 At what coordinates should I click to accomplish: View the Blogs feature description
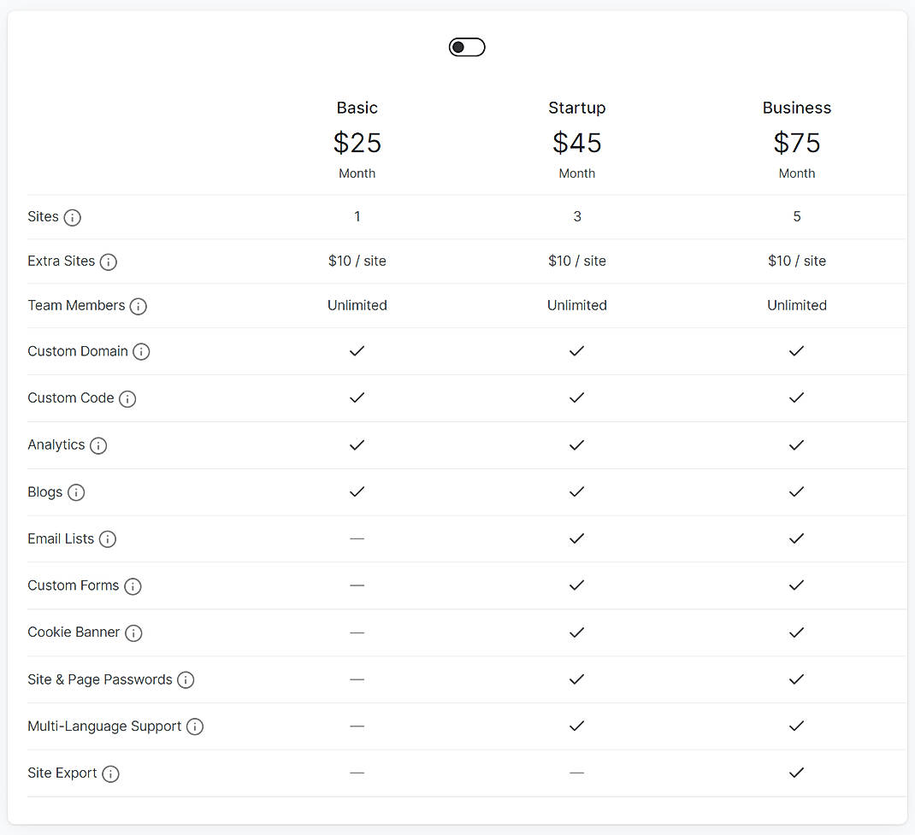77,492
